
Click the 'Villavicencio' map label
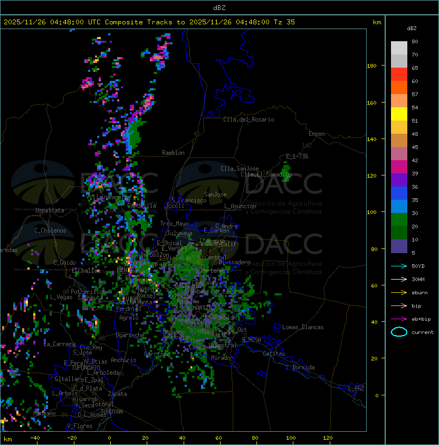(108, 197)
